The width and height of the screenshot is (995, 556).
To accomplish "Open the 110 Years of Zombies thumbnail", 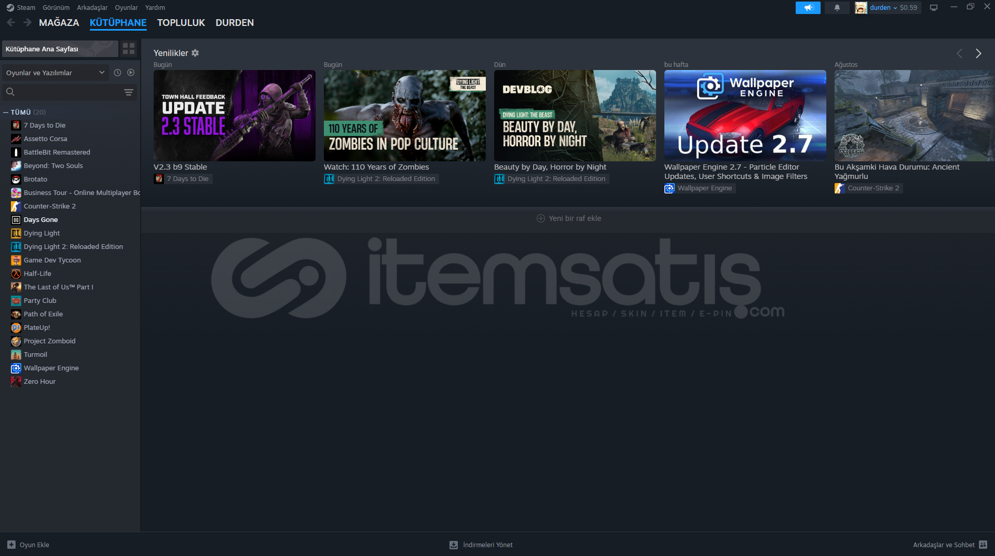I will coord(405,116).
